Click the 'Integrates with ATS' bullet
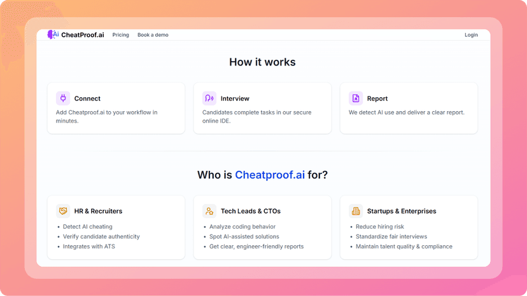 click(88, 246)
